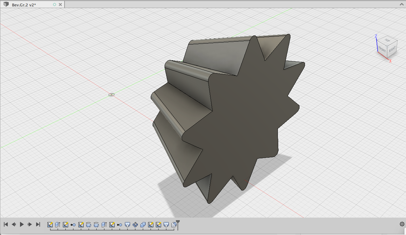
Task: Select the second construction point feature in timeline
Action: (120, 225)
